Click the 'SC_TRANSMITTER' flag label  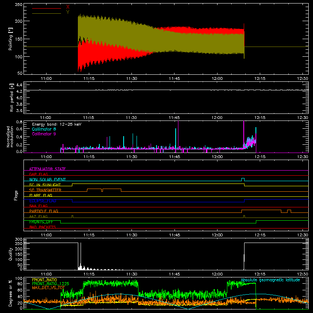[45, 190]
